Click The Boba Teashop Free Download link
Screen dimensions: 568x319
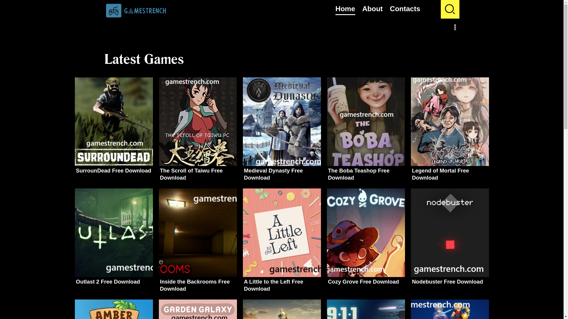pyautogui.click(x=359, y=174)
